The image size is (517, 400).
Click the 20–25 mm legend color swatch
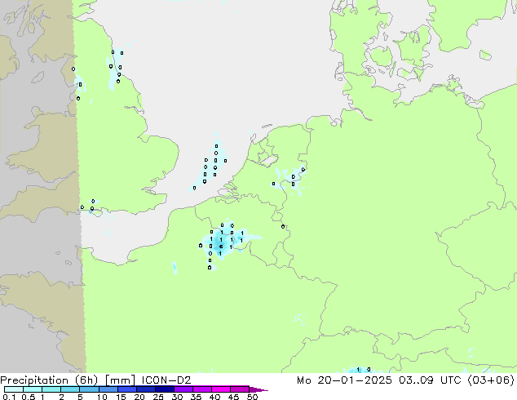click(x=146, y=389)
